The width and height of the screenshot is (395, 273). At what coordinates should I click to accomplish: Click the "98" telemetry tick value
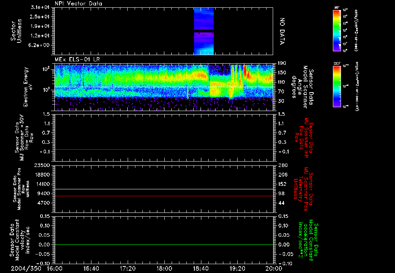coord(281,194)
